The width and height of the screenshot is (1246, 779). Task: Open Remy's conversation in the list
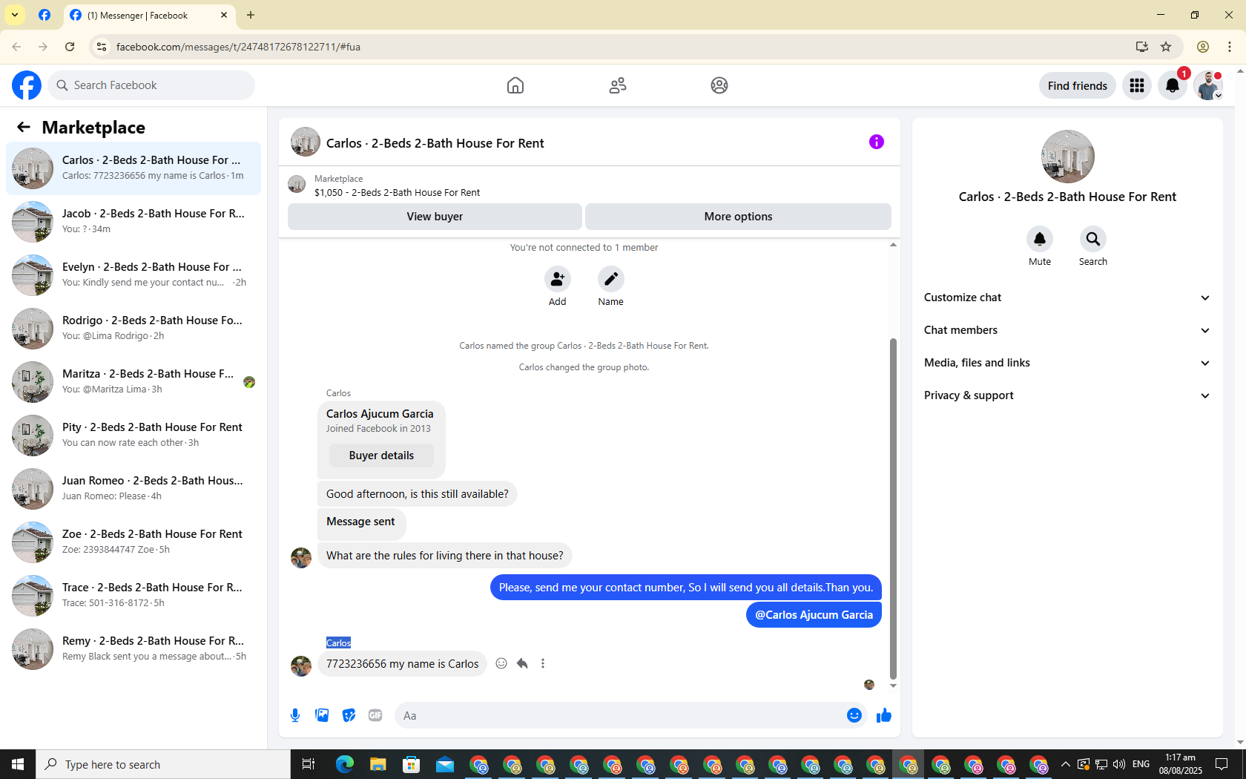click(133, 648)
